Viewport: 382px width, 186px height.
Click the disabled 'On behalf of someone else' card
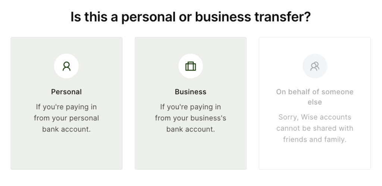pos(315,103)
